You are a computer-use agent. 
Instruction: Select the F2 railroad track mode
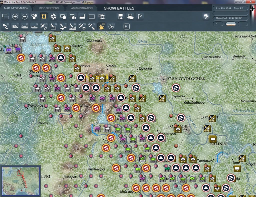[15, 27]
